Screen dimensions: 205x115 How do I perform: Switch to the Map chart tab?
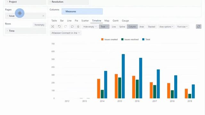107,20
